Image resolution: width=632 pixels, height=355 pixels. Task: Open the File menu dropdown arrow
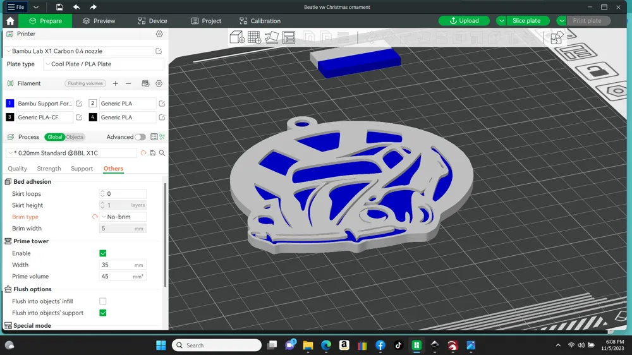tap(36, 7)
